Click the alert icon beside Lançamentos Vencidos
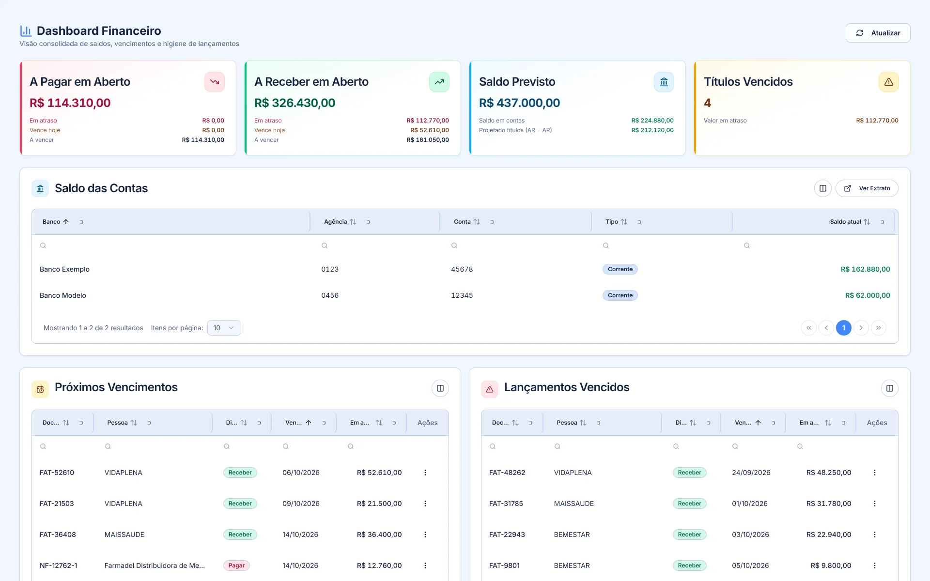 pos(490,389)
